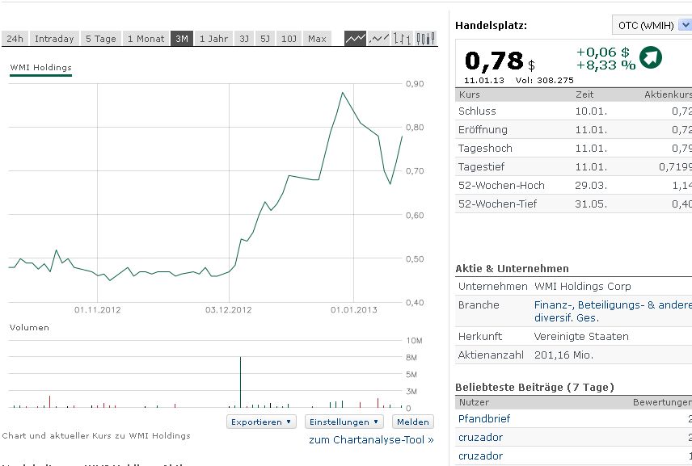692x466 pixels.
Task: Switch chart to 5 Tage range
Action: point(100,39)
